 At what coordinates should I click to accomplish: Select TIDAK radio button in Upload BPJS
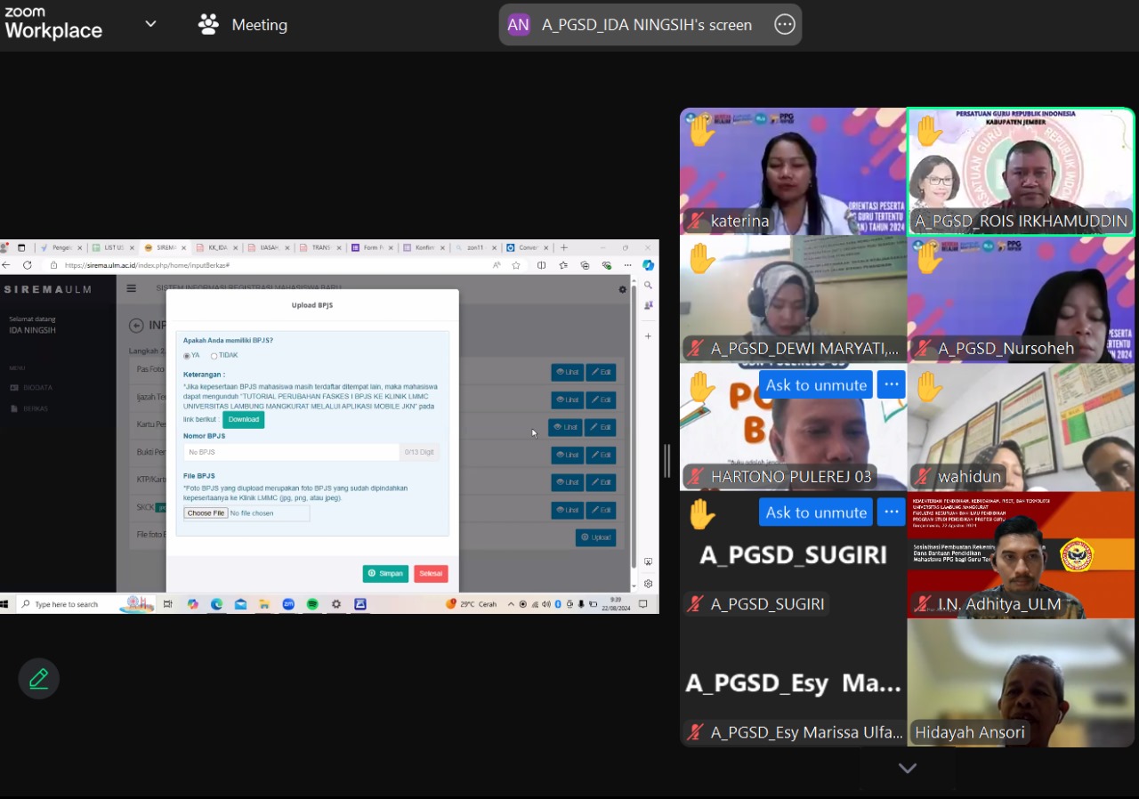(214, 356)
